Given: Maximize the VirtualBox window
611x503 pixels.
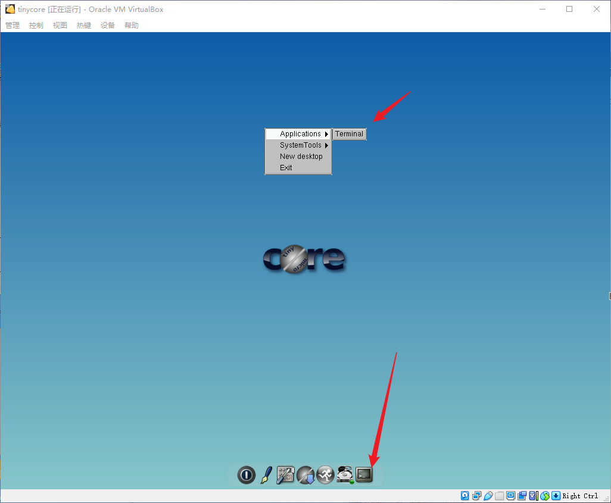Looking at the screenshot, I should click(569, 9).
